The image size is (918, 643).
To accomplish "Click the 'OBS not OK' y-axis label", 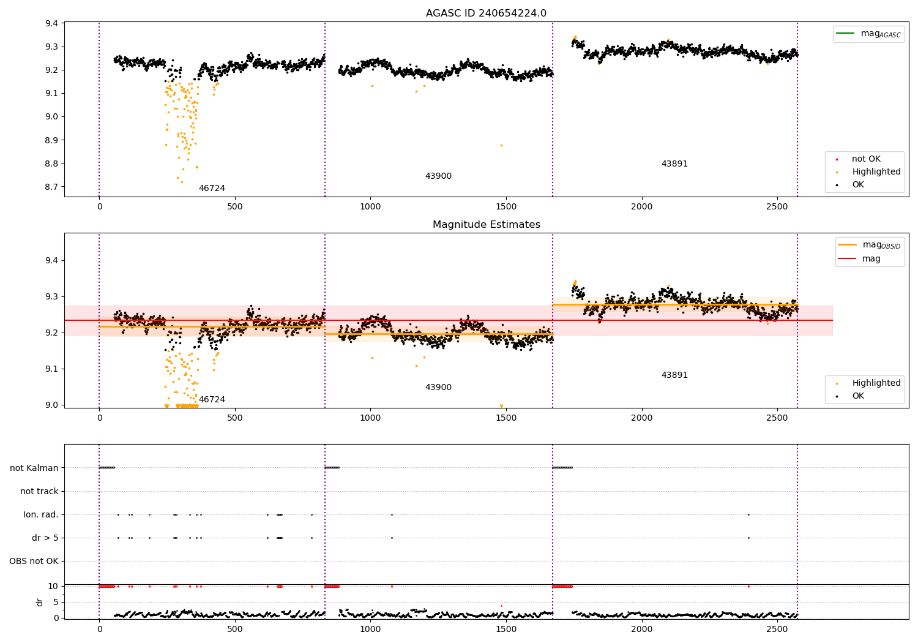I will coord(34,561).
